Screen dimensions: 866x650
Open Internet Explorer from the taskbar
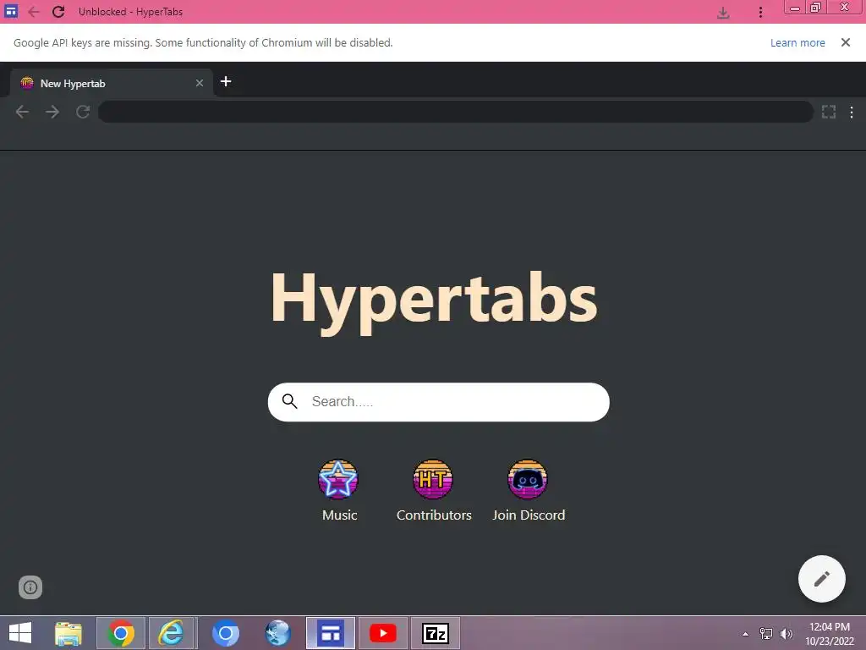point(171,633)
